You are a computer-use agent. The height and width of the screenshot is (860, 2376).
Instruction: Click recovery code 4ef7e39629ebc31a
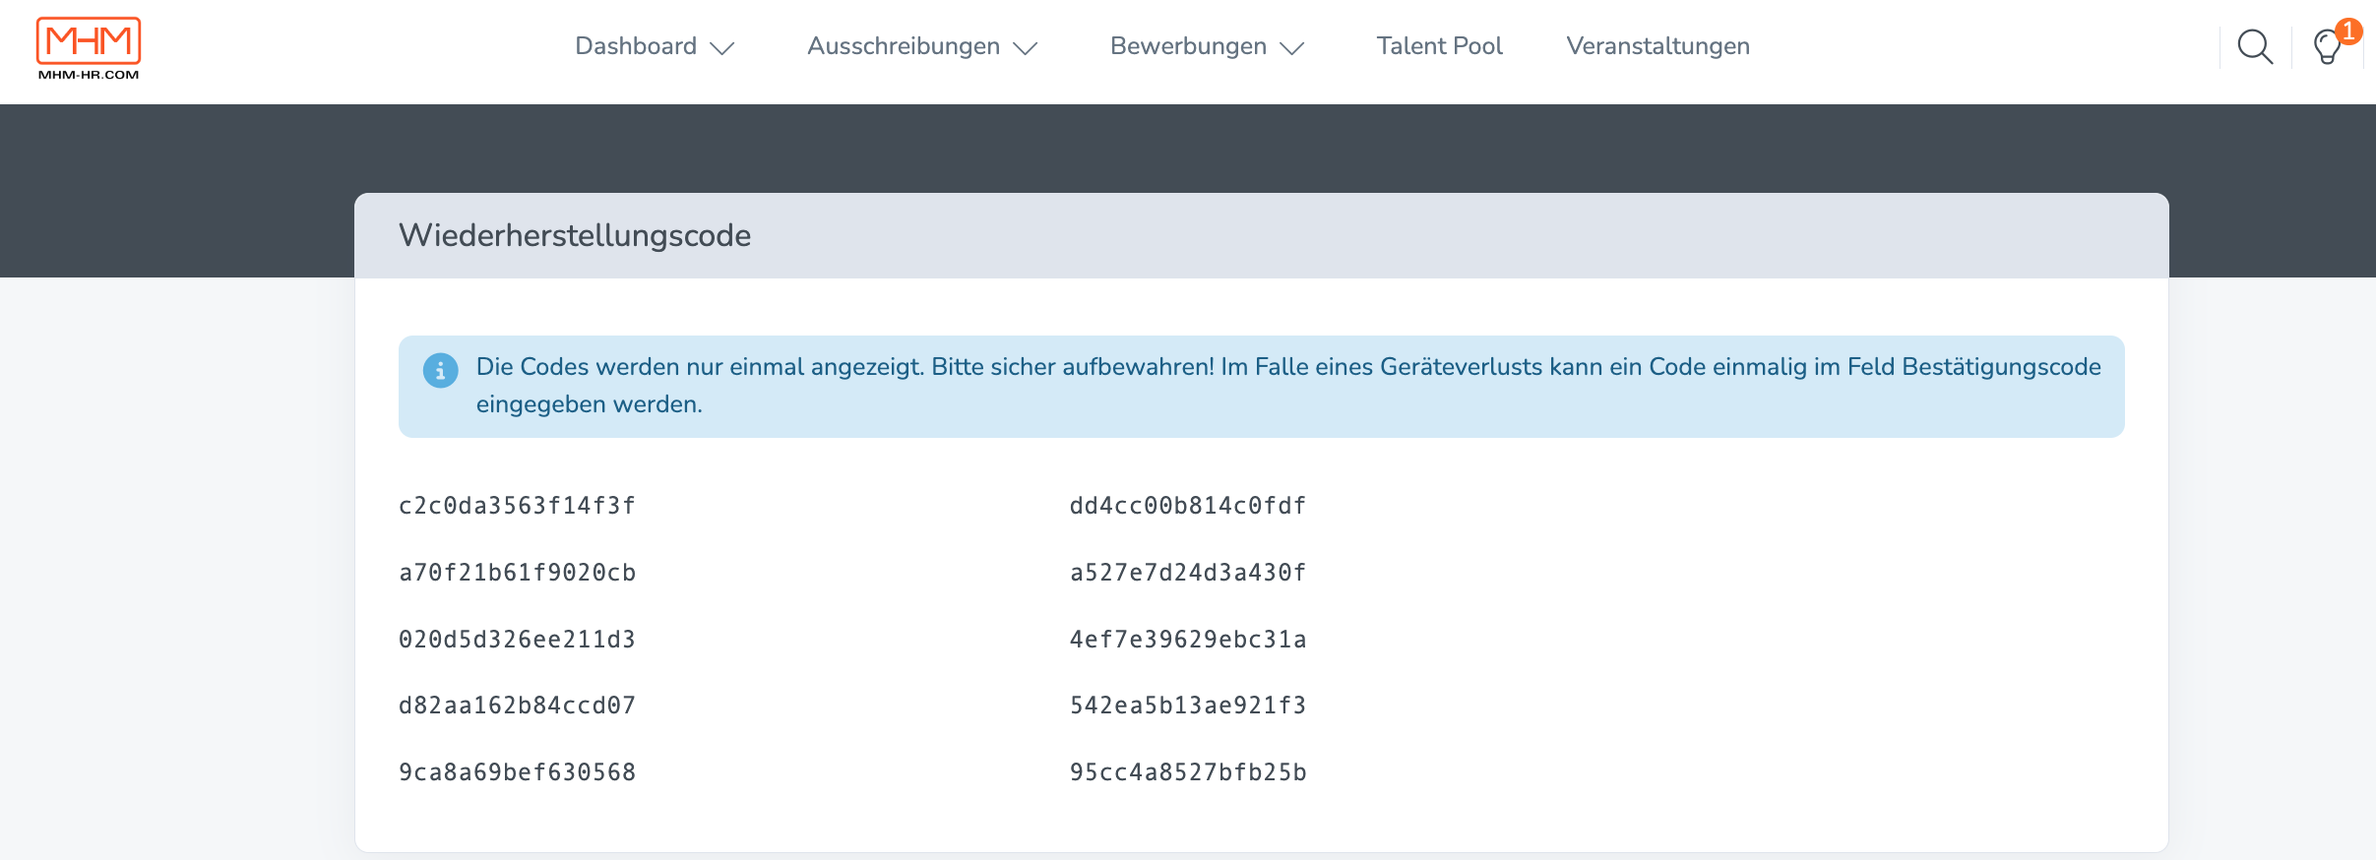(1188, 640)
